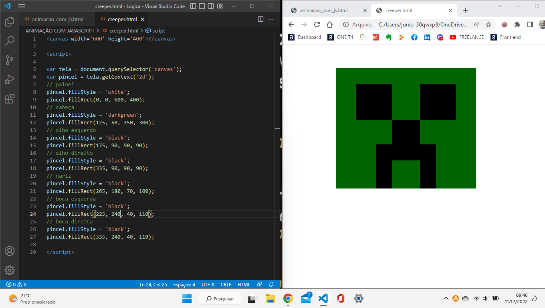Open the Front end bookmark
Screen dimensions: 545x308
pos(506,37)
